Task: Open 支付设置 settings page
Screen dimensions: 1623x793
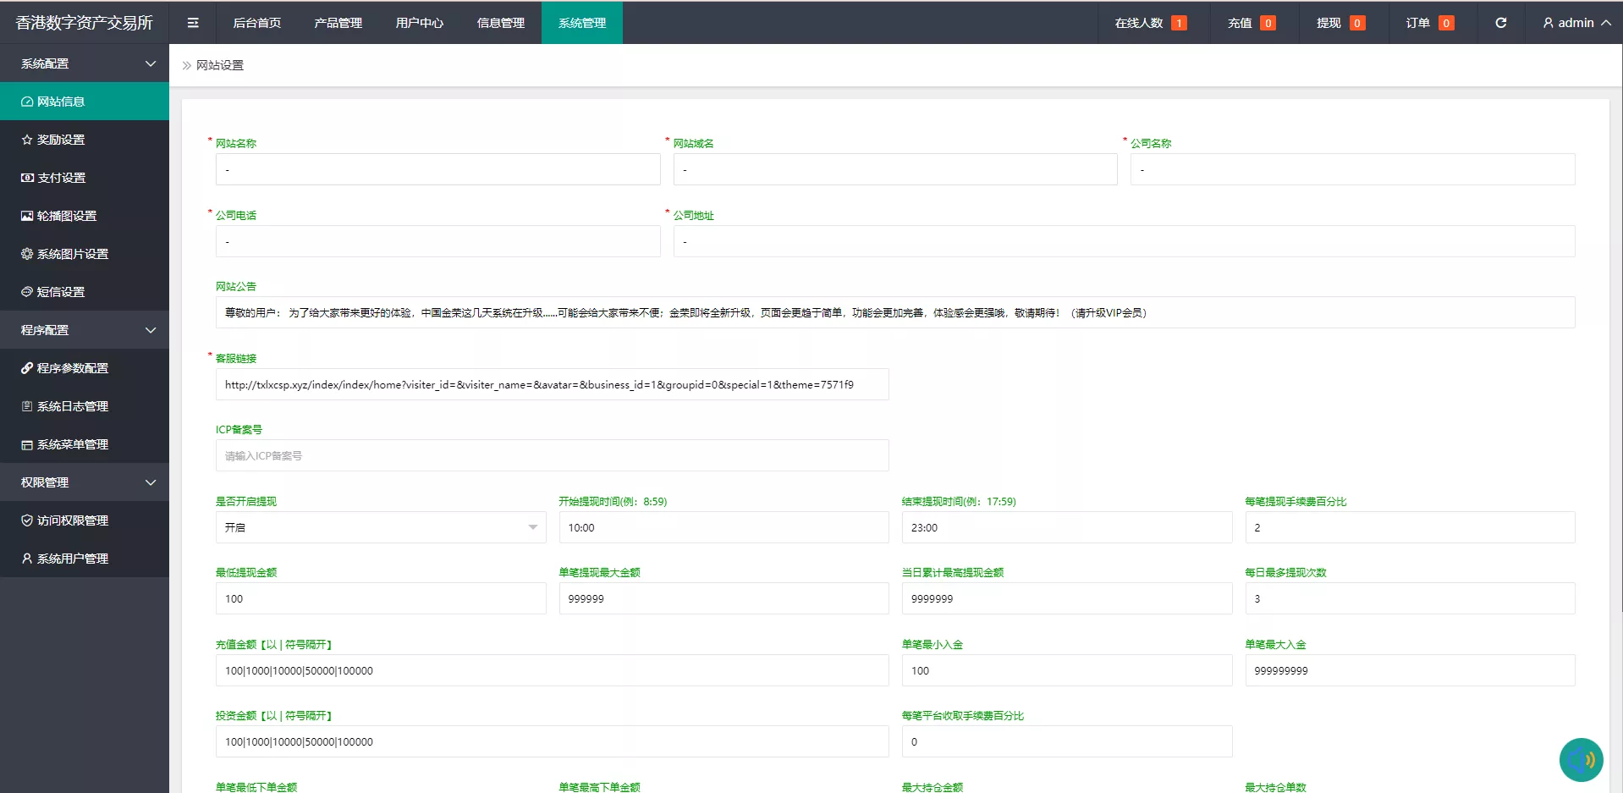Action: tap(59, 177)
